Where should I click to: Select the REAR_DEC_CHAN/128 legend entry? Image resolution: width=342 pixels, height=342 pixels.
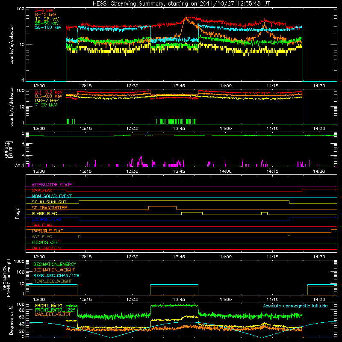click(56, 275)
